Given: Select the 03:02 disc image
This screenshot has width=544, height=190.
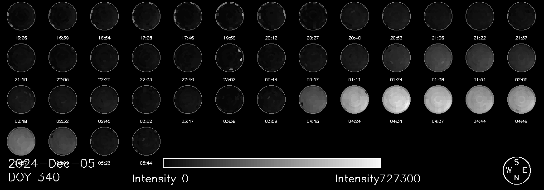Looking at the screenshot, I should (146, 99).
